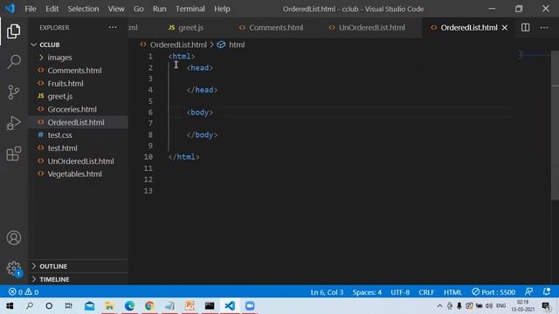Open Explorer more actions ellipsis

[x=113, y=27]
